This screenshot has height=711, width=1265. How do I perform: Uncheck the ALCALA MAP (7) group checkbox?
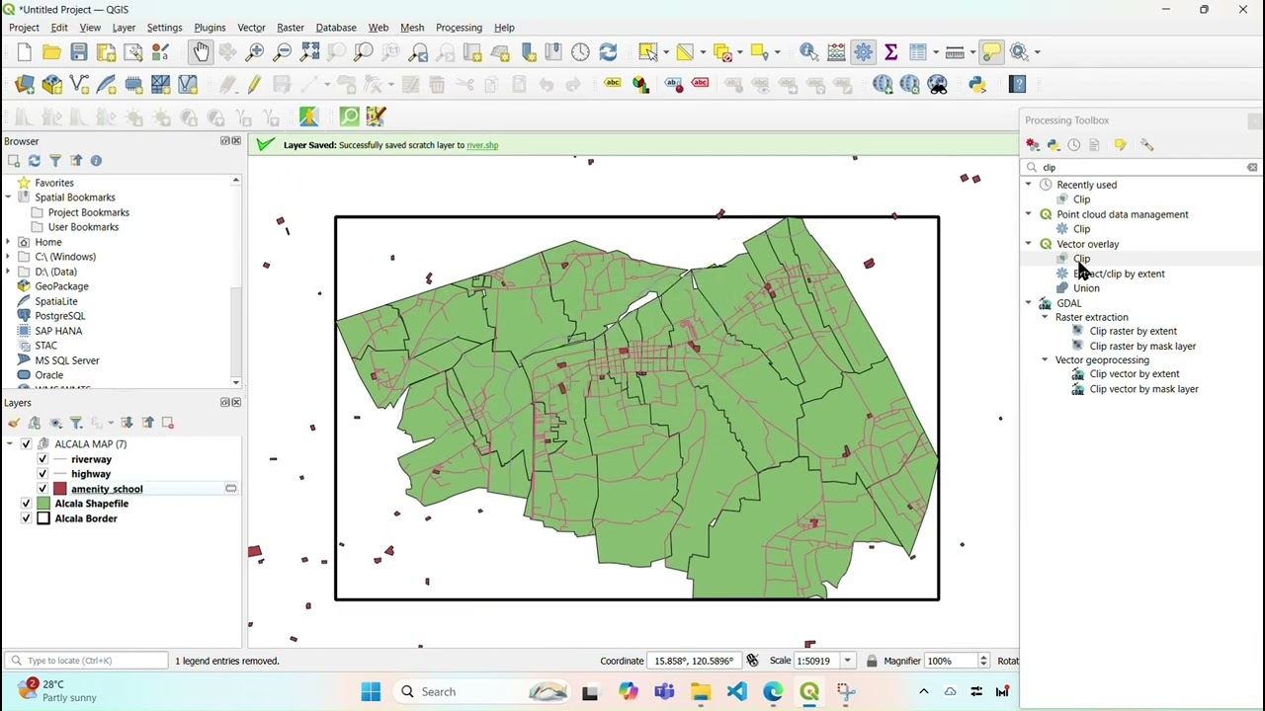[27, 444]
